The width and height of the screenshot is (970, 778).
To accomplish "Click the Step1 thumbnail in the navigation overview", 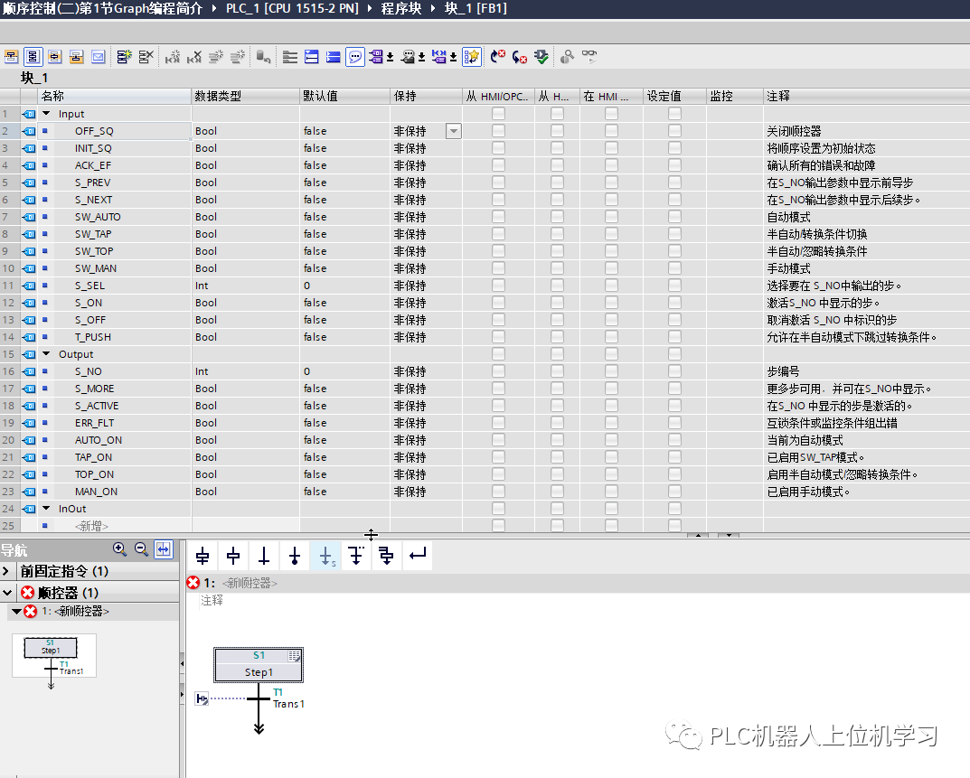I will [51, 649].
